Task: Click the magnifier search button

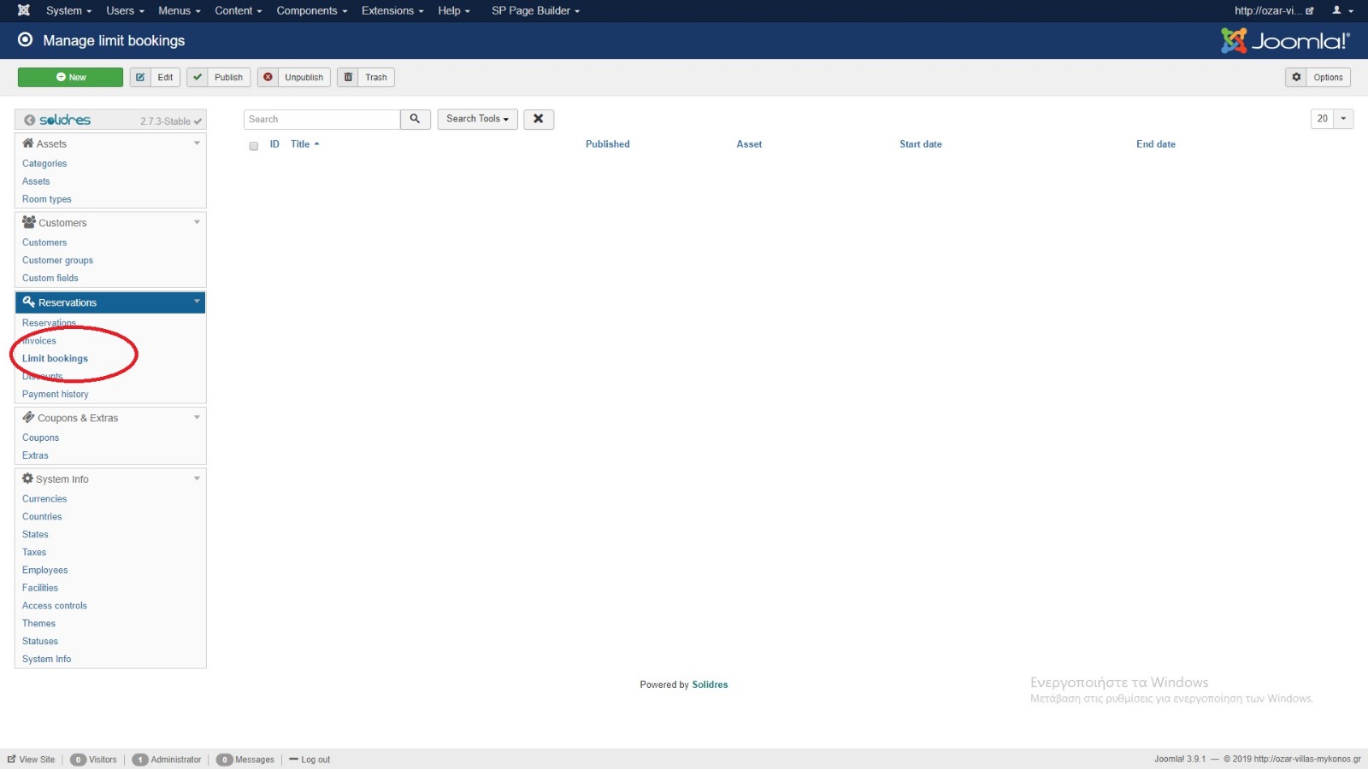Action: coord(415,120)
